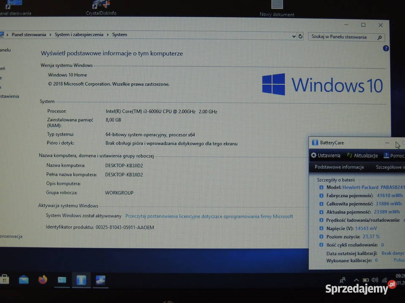Open the Szczegółowe informacje tab
Viewport: 405px width, 303px height.
pos(390,167)
